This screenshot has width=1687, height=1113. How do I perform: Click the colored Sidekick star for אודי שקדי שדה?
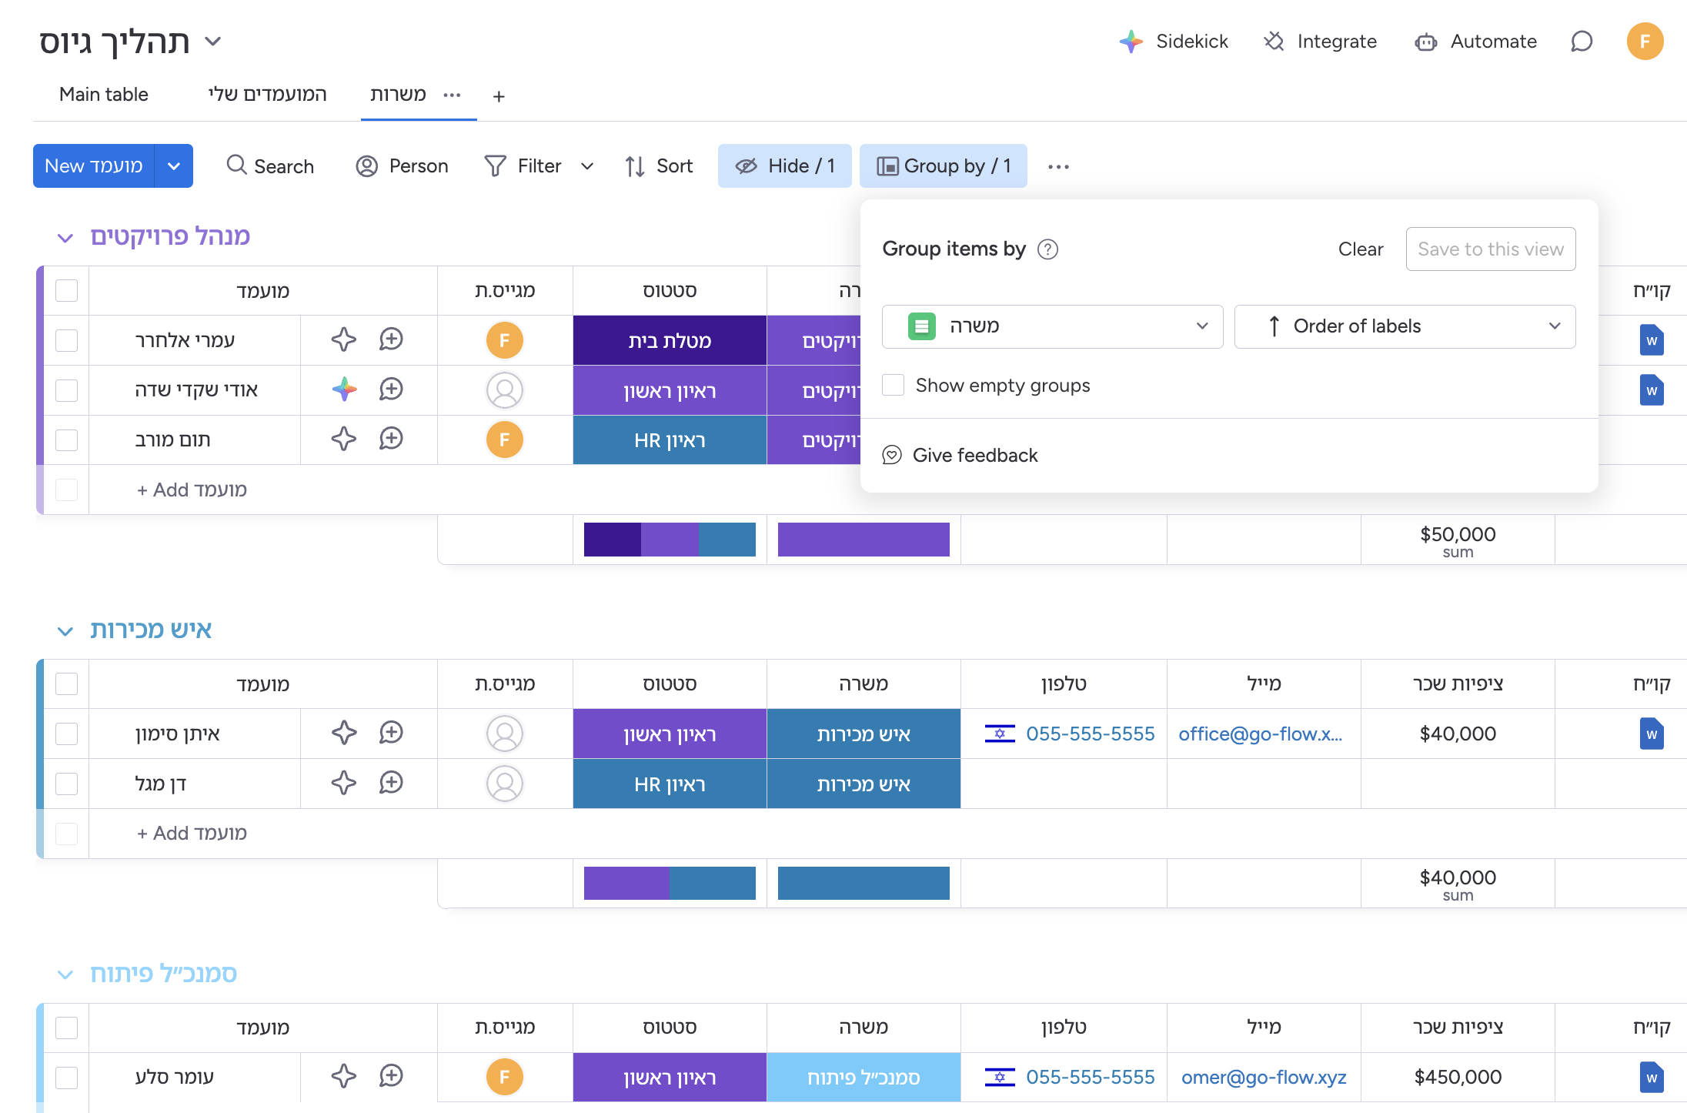pyautogui.click(x=344, y=389)
